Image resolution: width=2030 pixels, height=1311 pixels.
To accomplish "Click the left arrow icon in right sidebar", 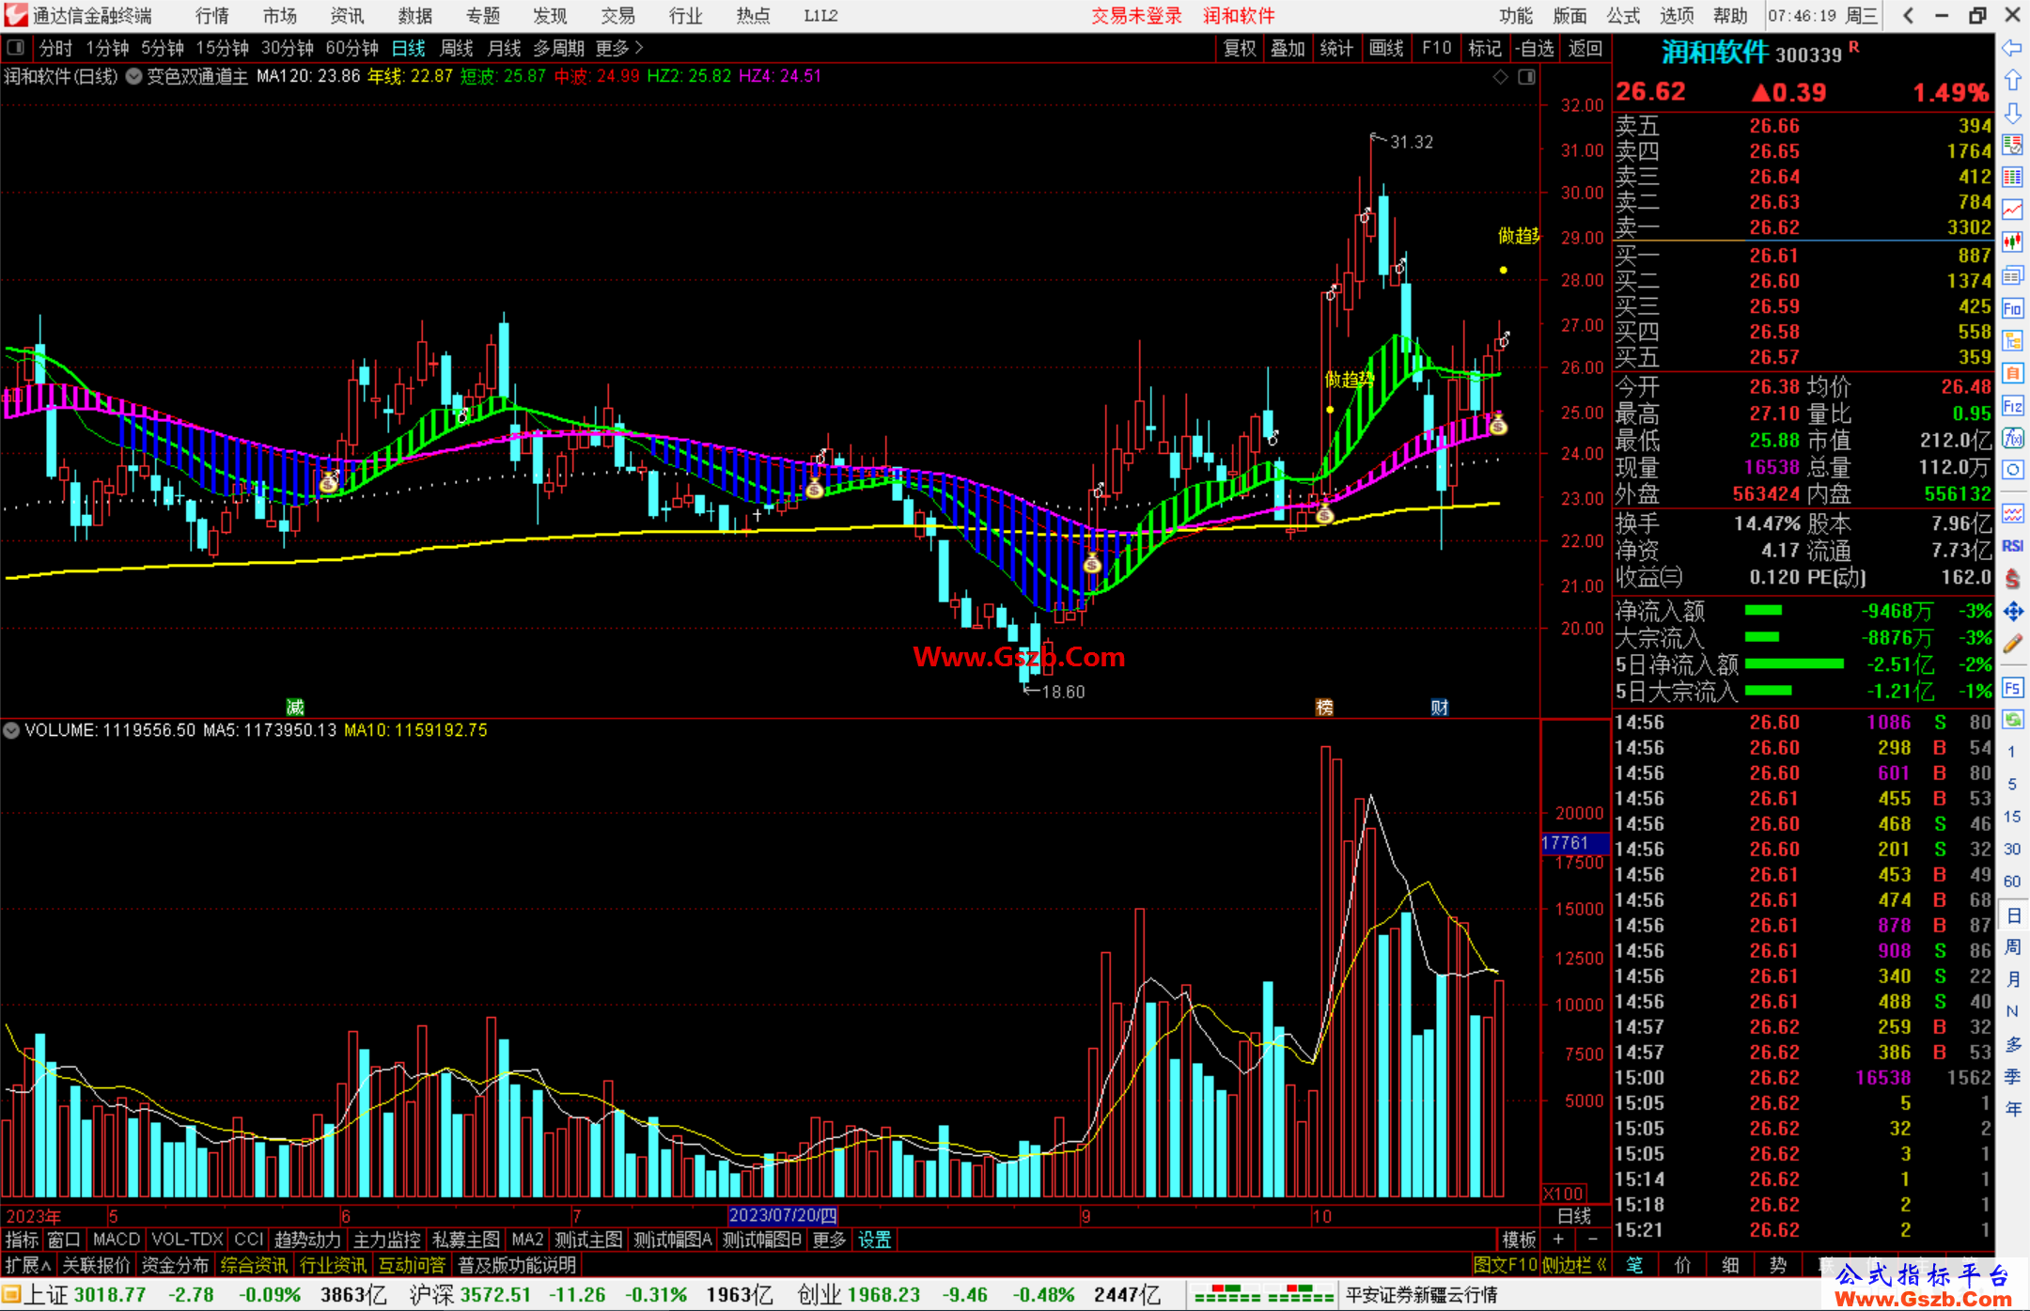I will (x=2012, y=48).
